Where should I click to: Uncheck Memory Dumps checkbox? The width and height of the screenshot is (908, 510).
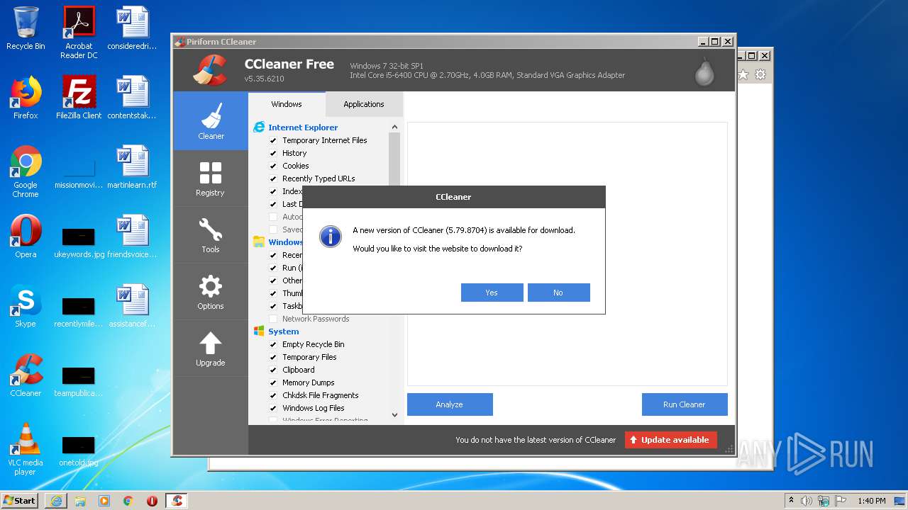coord(273,382)
